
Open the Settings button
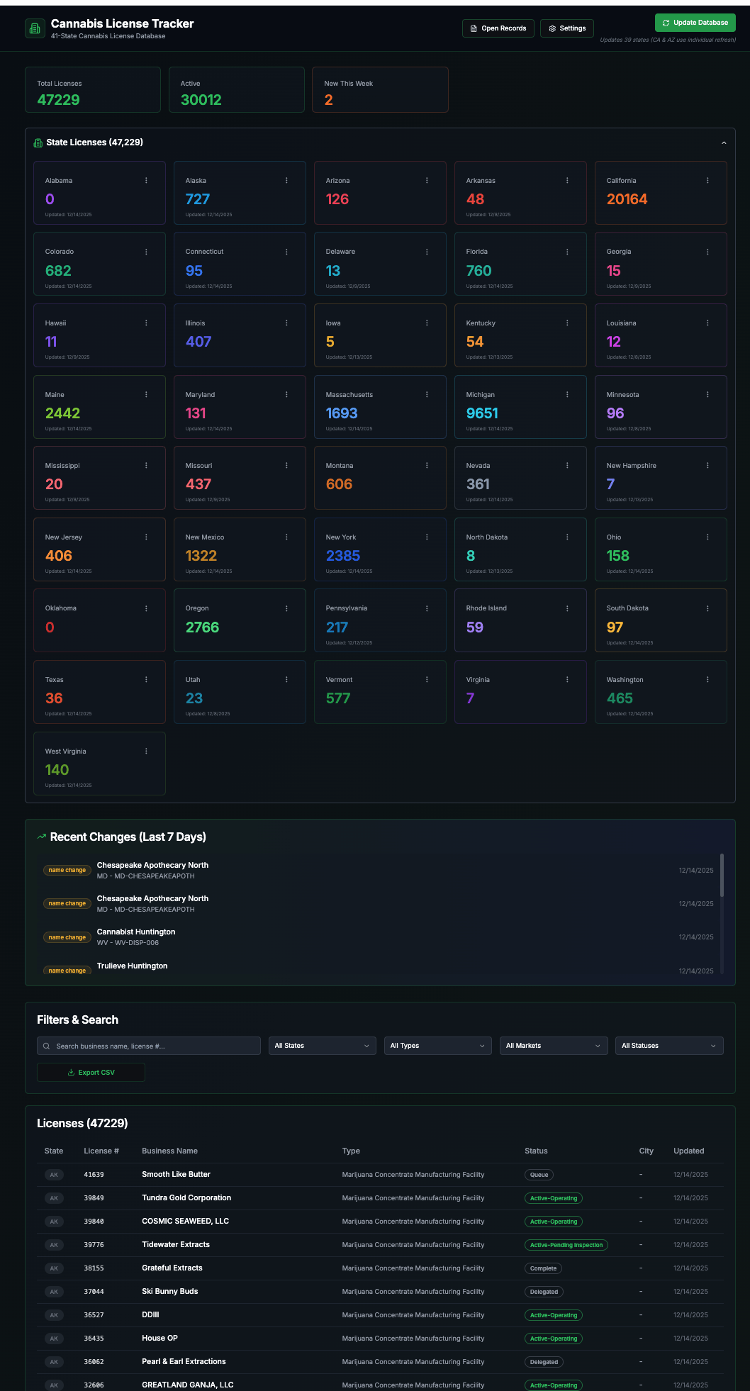(x=567, y=28)
